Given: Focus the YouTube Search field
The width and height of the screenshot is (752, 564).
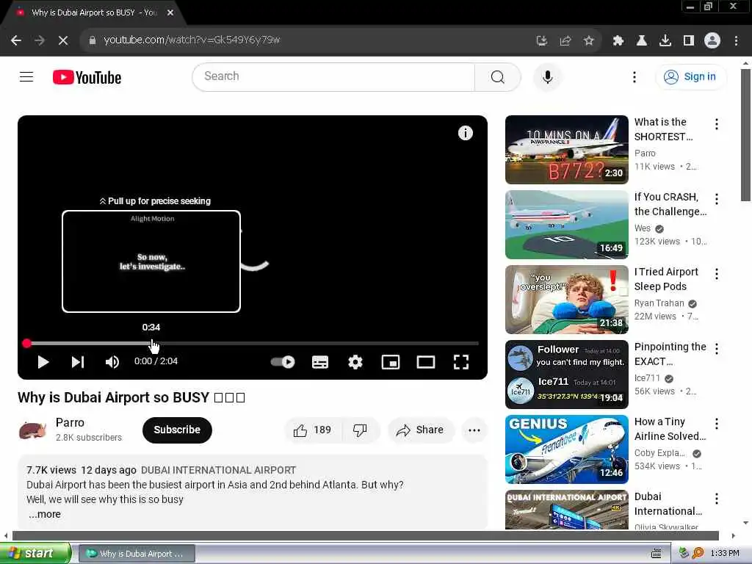Looking at the screenshot, I should click(333, 76).
